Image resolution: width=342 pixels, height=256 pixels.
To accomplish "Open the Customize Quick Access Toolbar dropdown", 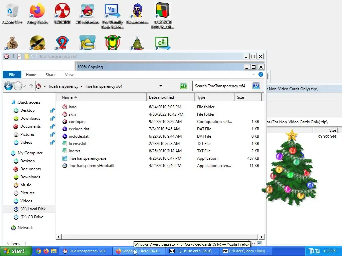I will [33, 57].
